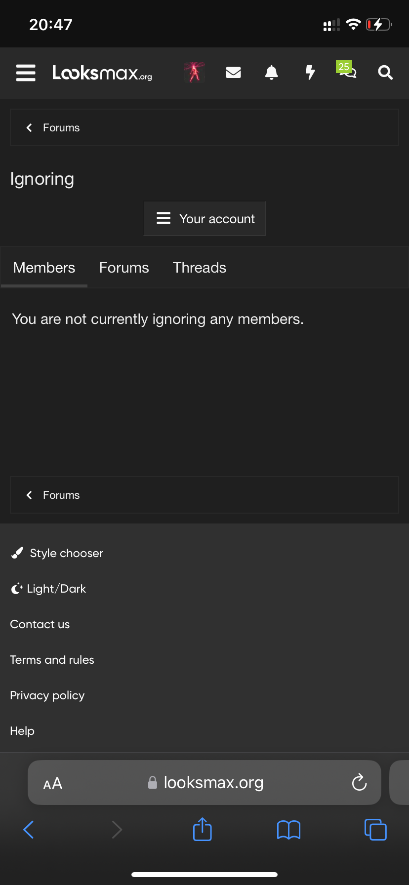Switch to the Forums tab
409x885 pixels.
click(124, 268)
